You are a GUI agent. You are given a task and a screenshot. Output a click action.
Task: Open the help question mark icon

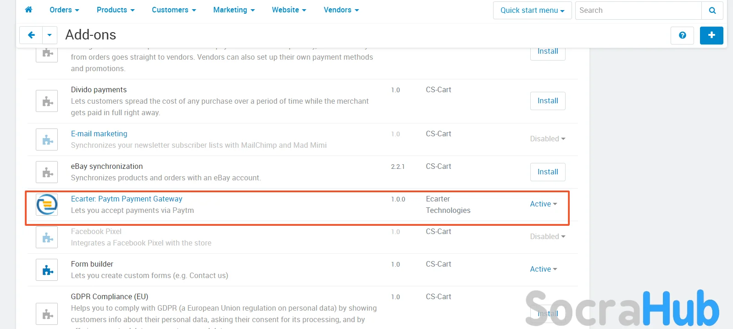[x=682, y=35]
